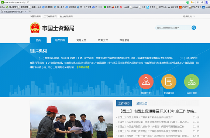Open the 微博 Weibo bookmark

[115, 7]
